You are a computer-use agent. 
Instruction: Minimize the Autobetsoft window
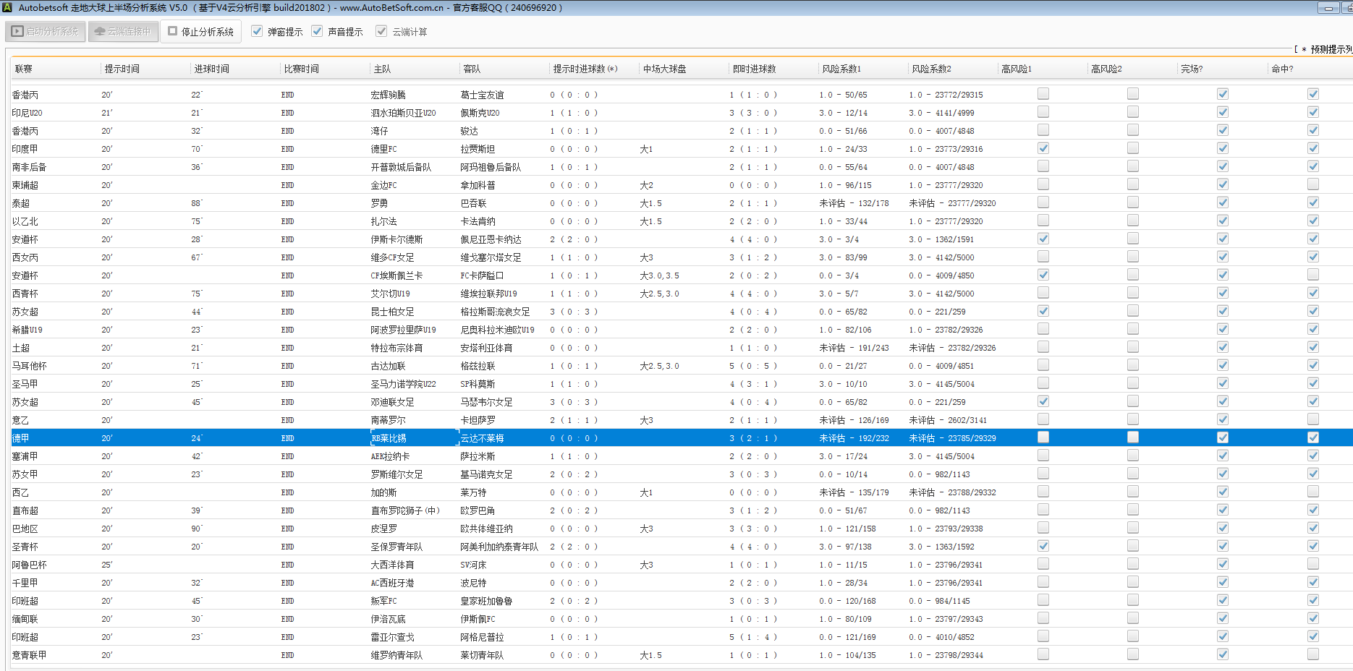click(1328, 8)
